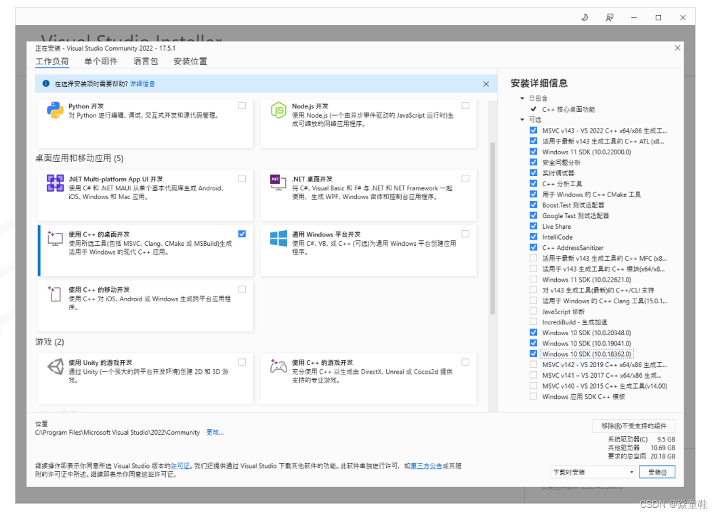
Task: Uncheck Boost.Test 测试适配器 component
Action: click(534, 205)
